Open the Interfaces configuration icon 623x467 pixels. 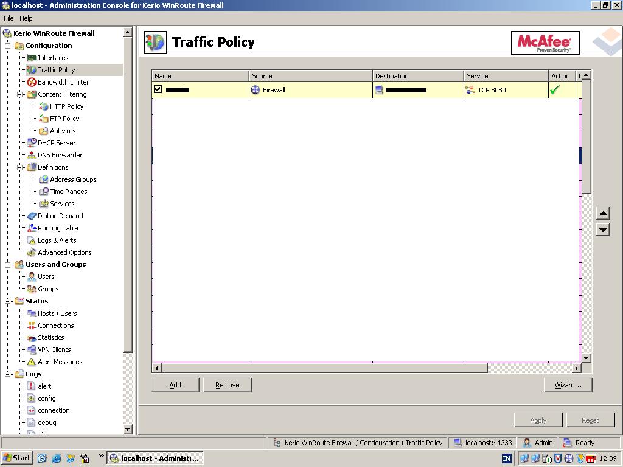(x=32, y=58)
